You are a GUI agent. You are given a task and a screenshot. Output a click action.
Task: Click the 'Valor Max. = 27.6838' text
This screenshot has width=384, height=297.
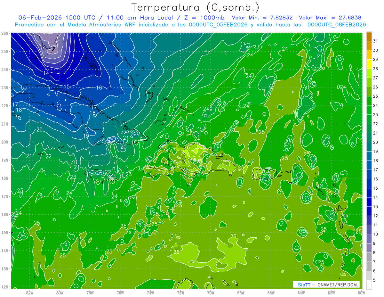tap(330, 18)
